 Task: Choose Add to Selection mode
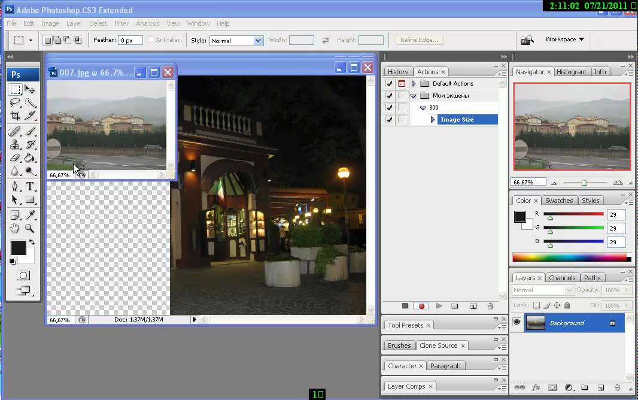tap(57, 40)
